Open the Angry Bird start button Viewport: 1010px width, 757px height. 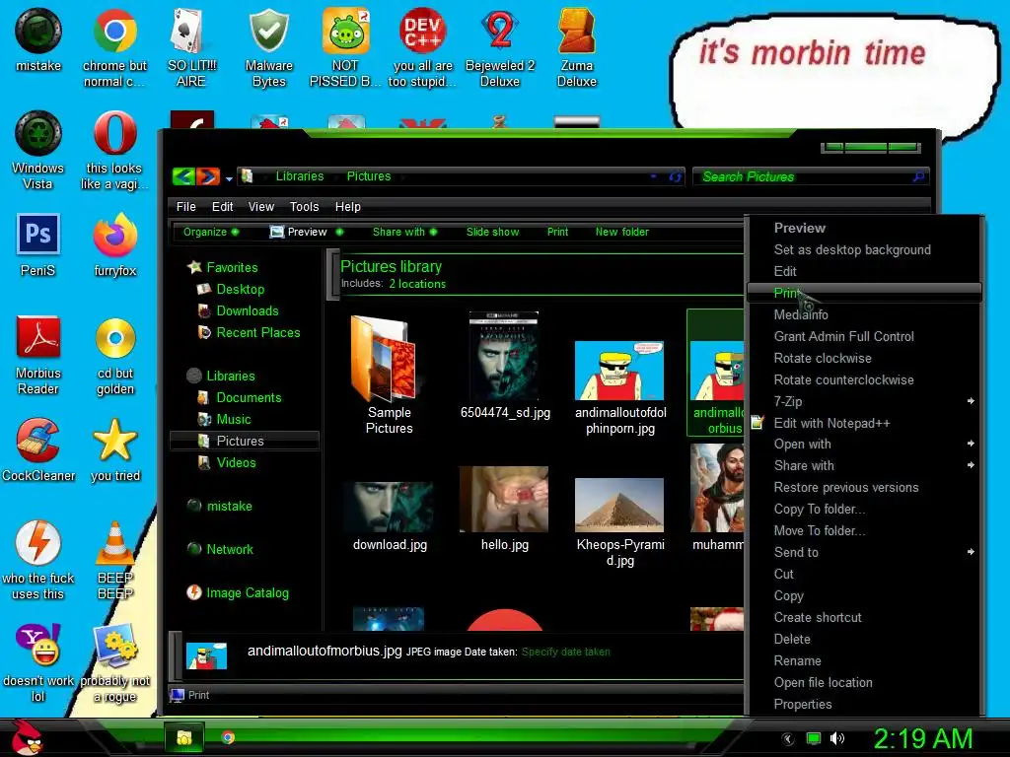[26, 737]
